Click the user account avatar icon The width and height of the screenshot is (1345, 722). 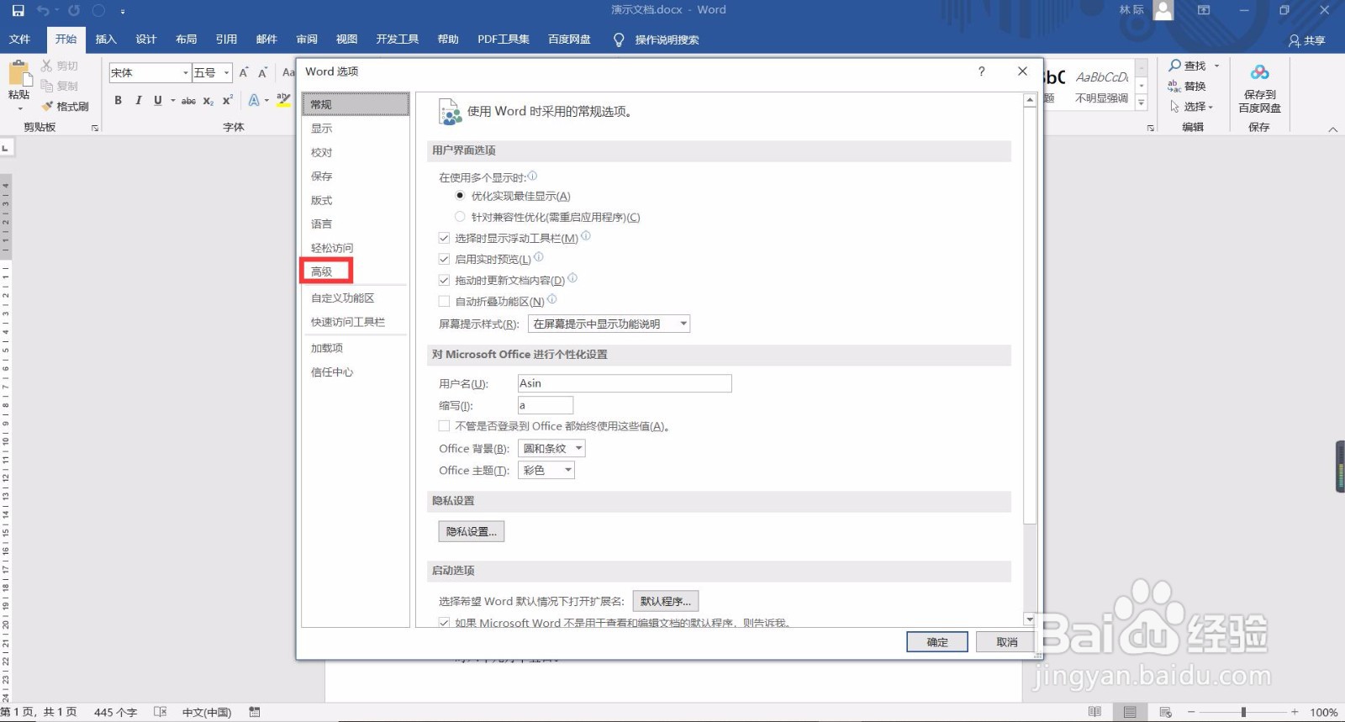1163,10
